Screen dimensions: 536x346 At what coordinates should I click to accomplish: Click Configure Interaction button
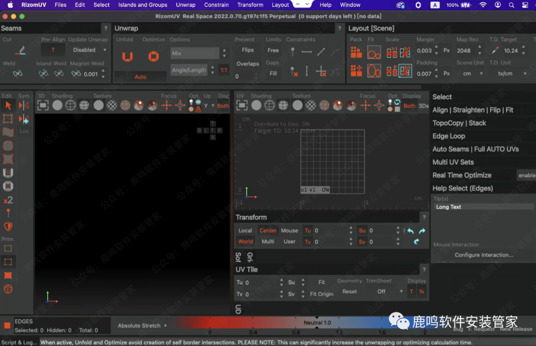coord(484,255)
